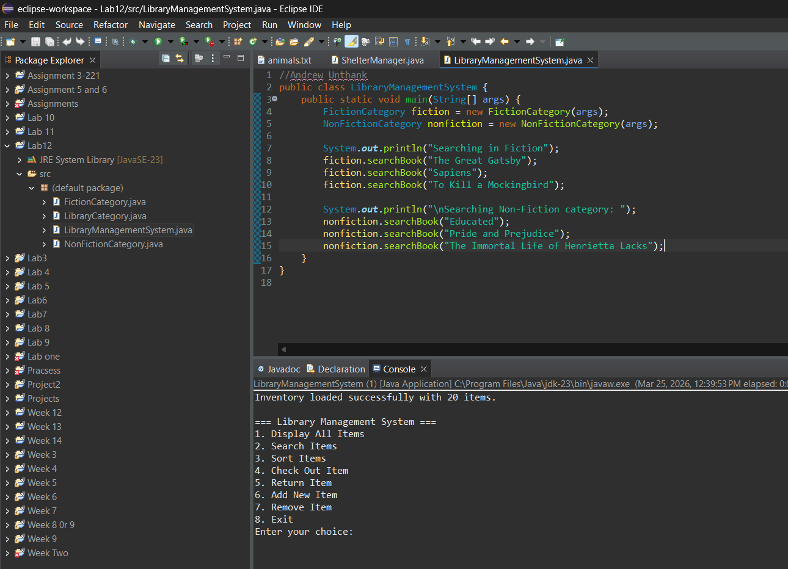
Task: Expand the JRE System Library node
Action: pyautogui.click(x=20, y=160)
